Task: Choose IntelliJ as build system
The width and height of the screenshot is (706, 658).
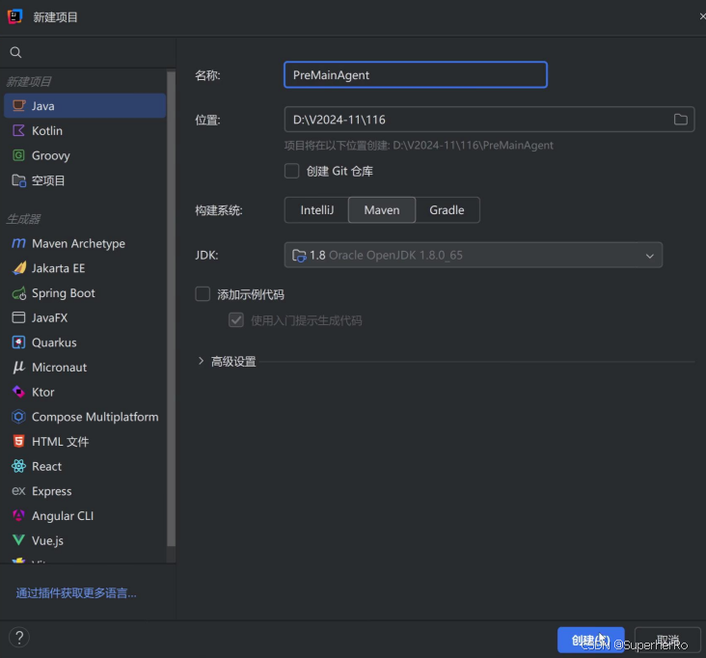Action: (x=316, y=210)
